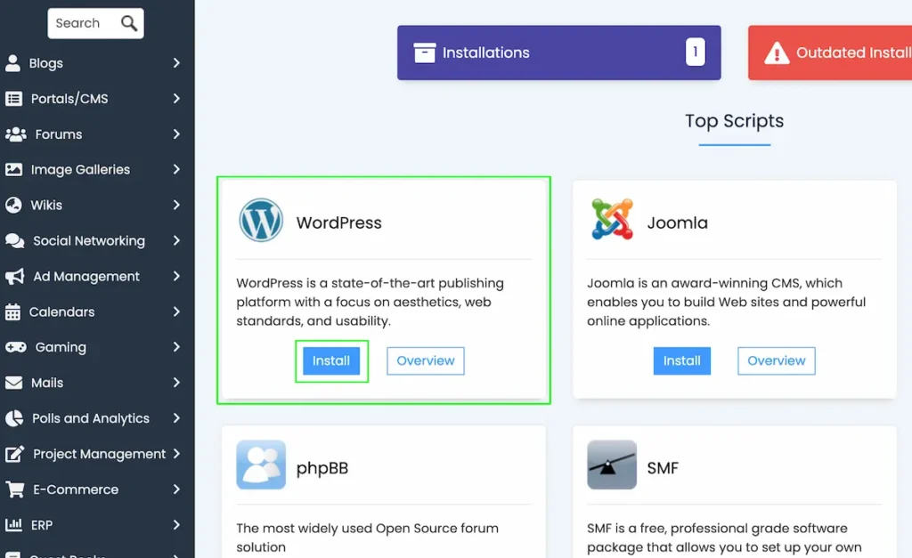Click the SMF logo

612,465
